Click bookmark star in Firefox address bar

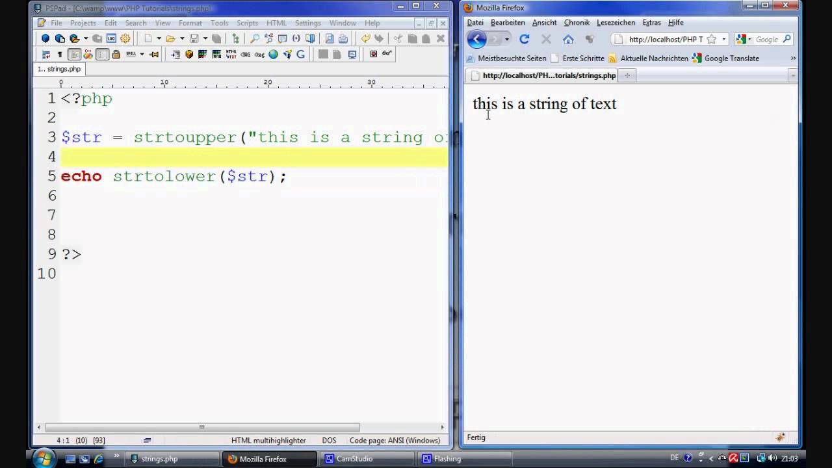tap(711, 39)
